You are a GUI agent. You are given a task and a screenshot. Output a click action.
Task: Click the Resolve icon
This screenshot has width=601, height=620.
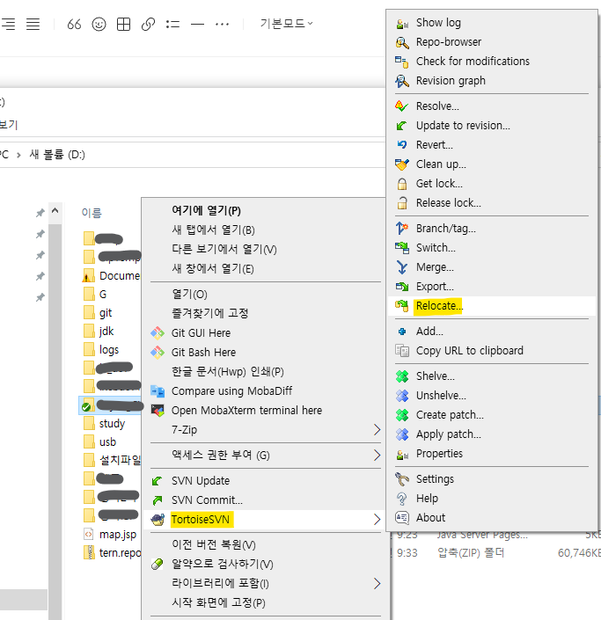(x=402, y=106)
